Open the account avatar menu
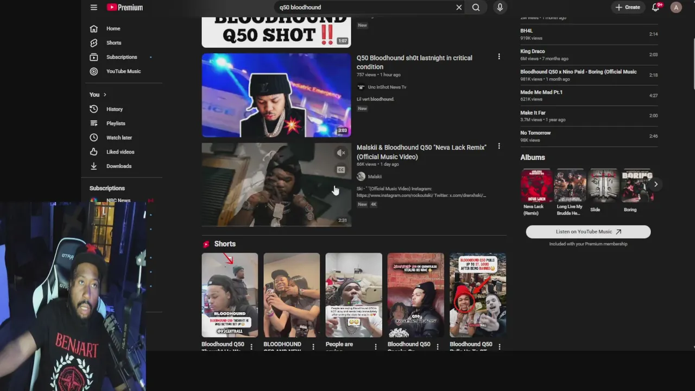 676,7
